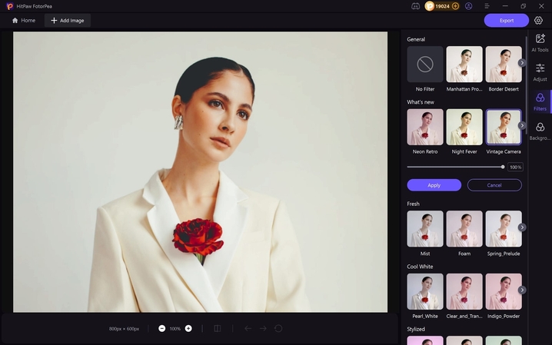Apply the selected filter
This screenshot has width=552, height=345.
(434, 185)
